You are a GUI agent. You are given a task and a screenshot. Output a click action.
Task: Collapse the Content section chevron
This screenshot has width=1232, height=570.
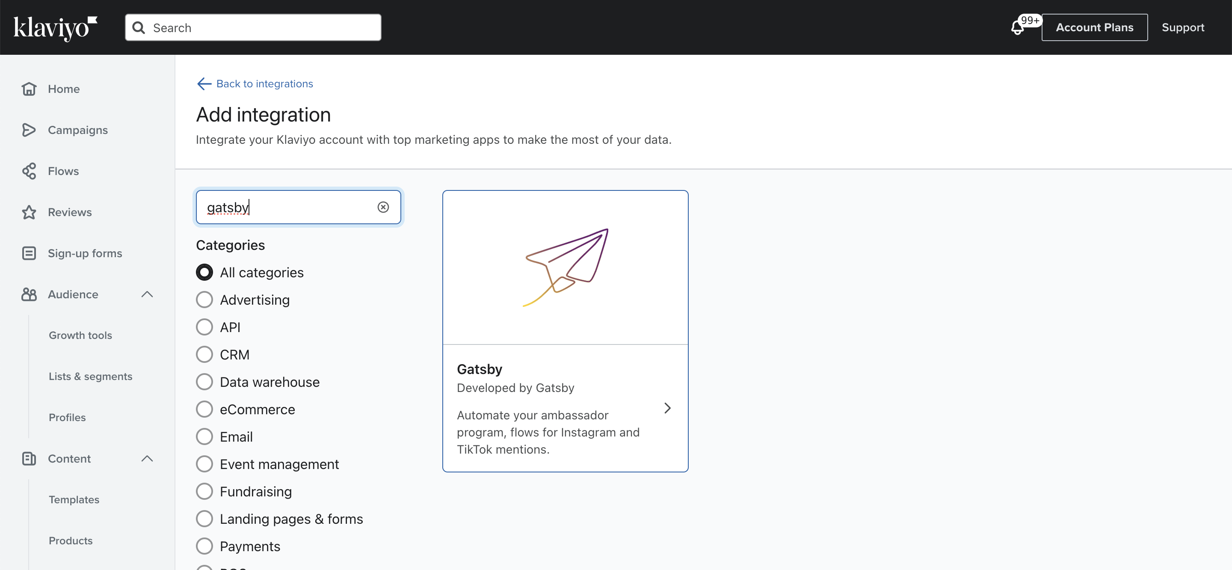pos(147,458)
